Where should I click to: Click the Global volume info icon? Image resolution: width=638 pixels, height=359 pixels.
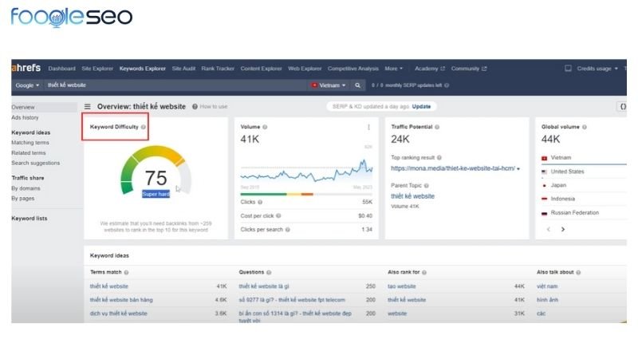[x=585, y=127]
